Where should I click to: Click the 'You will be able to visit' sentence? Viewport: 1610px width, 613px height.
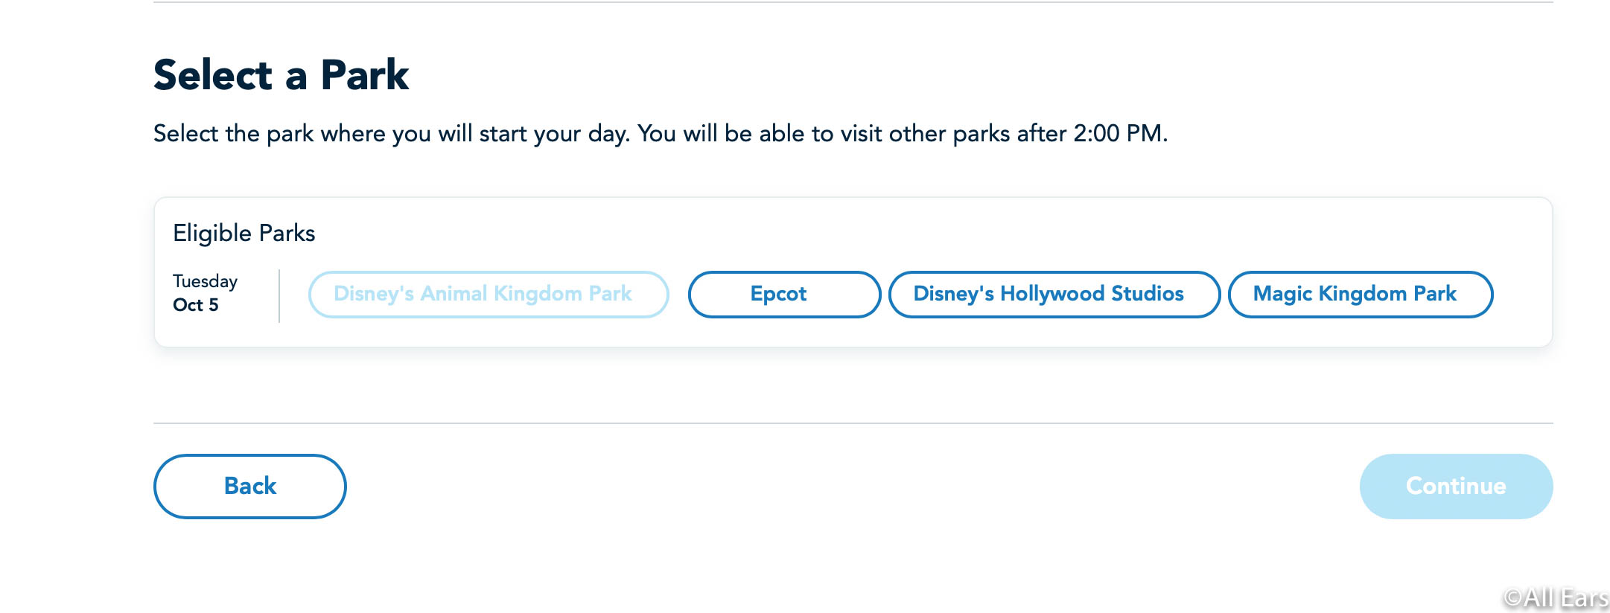pos(903,134)
